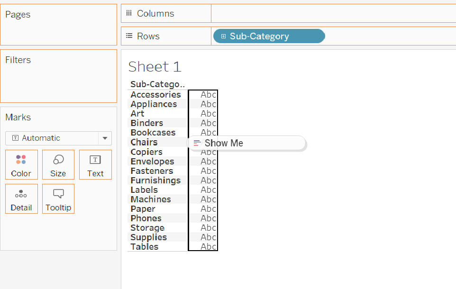
Task: Open the Color mark property
Action: 21,164
